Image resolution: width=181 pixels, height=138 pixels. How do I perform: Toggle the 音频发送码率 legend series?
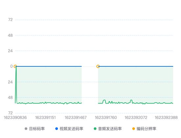click(108, 129)
